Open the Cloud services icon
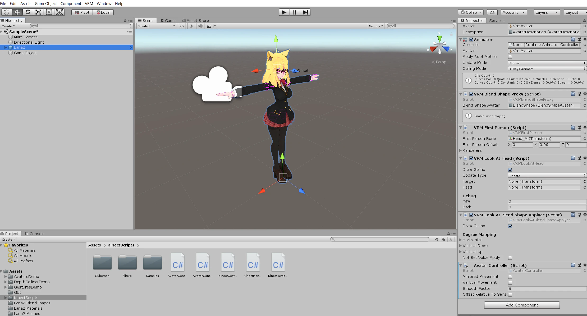The image size is (587, 316). (492, 12)
